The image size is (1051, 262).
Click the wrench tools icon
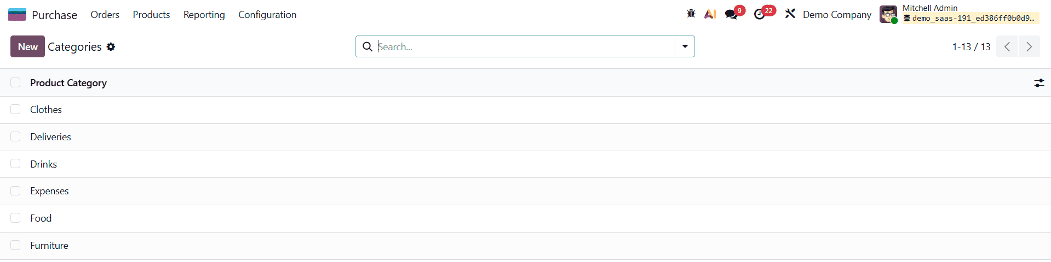790,14
